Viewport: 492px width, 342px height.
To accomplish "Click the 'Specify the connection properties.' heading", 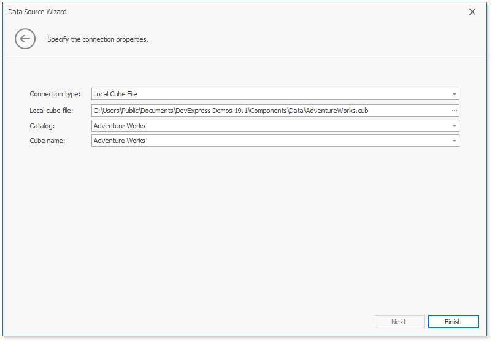I will 98,39.
